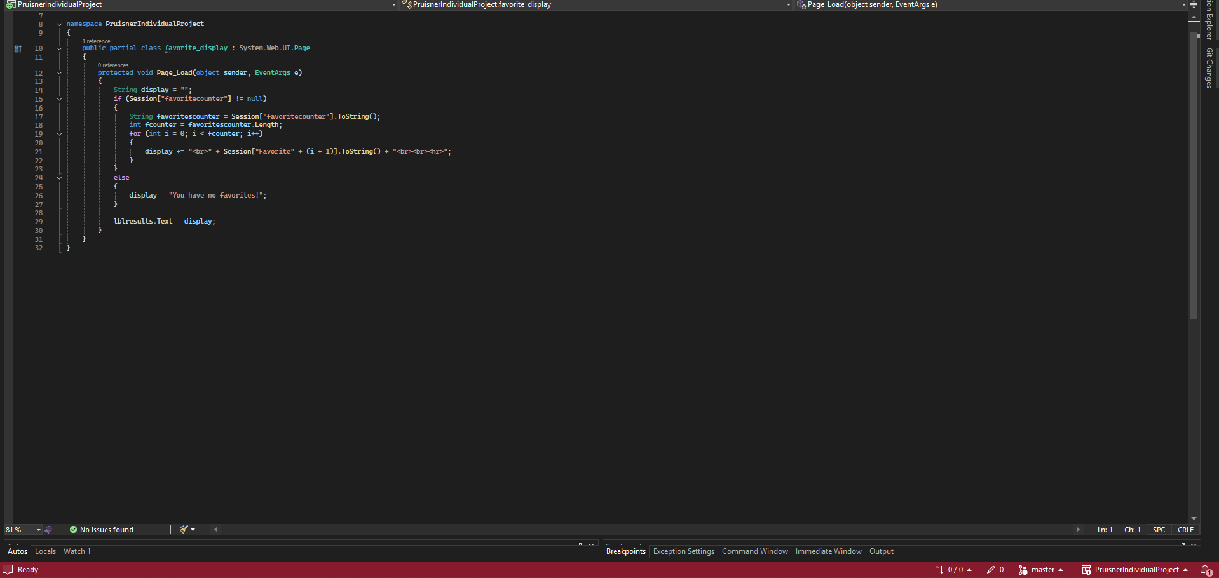Image resolution: width=1219 pixels, height=578 pixels.
Task: Click the '0 references' CodeLens link
Action: pyautogui.click(x=113, y=65)
